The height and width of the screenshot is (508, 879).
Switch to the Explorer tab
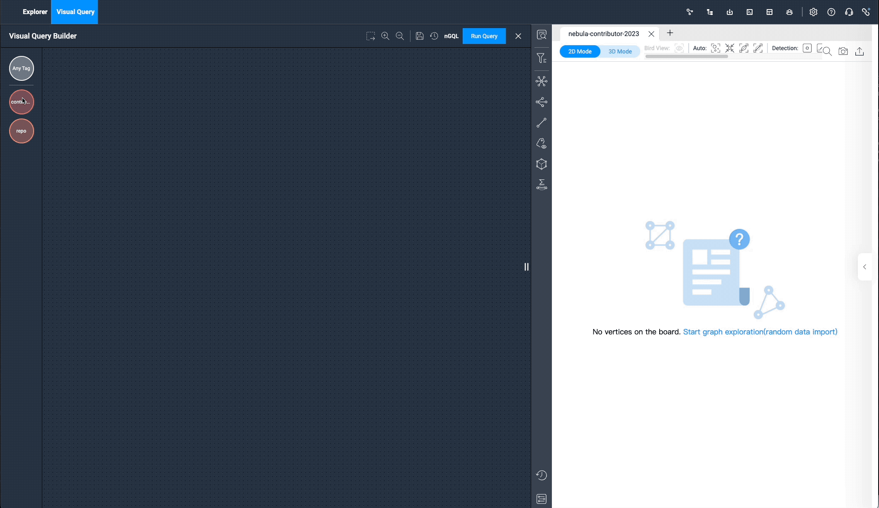coord(35,12)
